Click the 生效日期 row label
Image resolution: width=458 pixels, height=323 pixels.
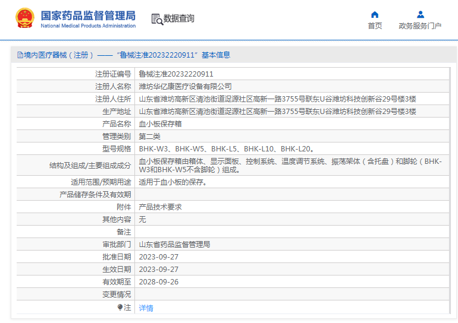pyautogui.click(x=117, y=270)
